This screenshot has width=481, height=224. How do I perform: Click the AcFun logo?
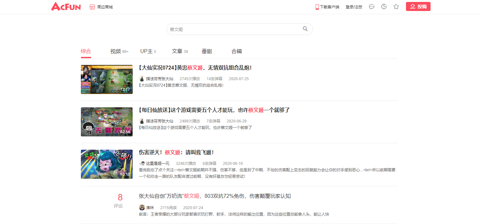pyautogui.click(x=66, y=6)
